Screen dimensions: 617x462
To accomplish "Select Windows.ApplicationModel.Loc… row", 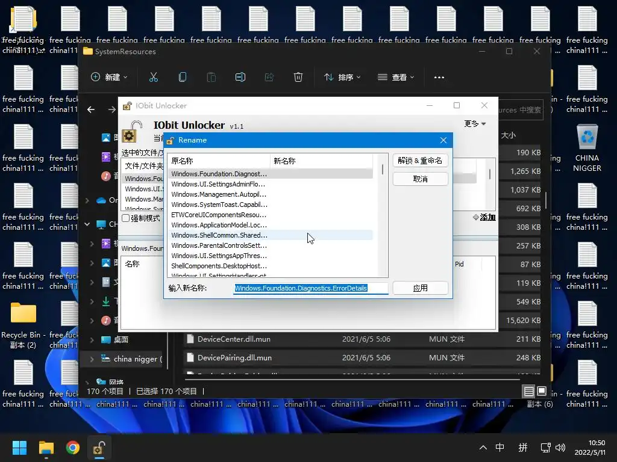I will tap(271, 225).
